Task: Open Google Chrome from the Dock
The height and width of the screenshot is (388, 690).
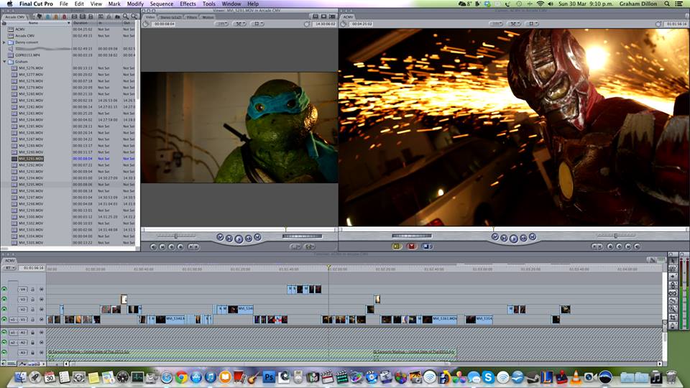Action: point(181,377)
